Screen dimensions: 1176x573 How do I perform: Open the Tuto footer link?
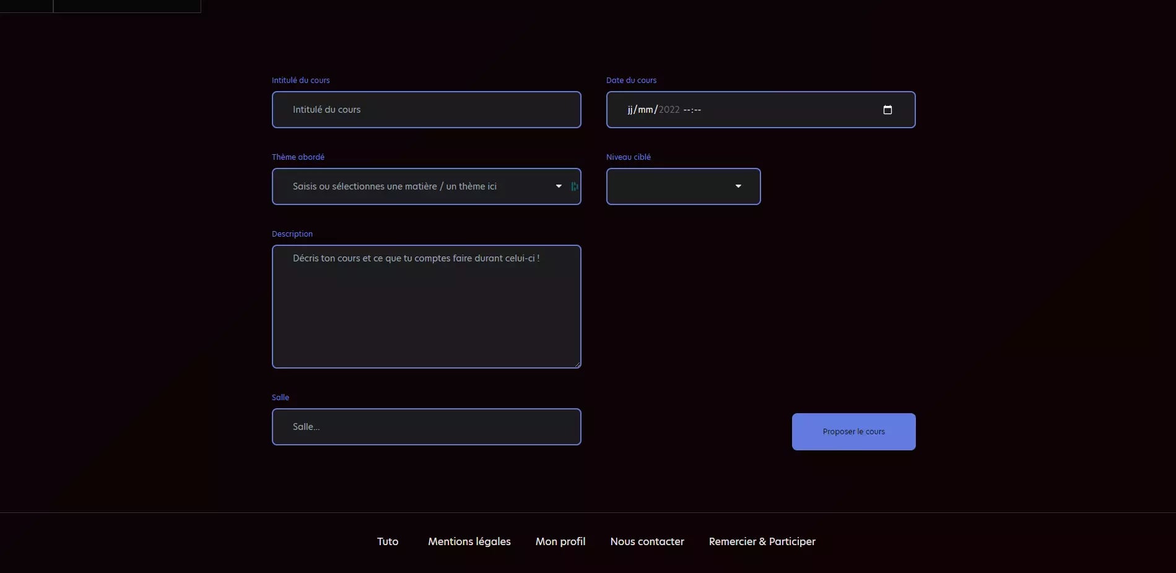388,541
